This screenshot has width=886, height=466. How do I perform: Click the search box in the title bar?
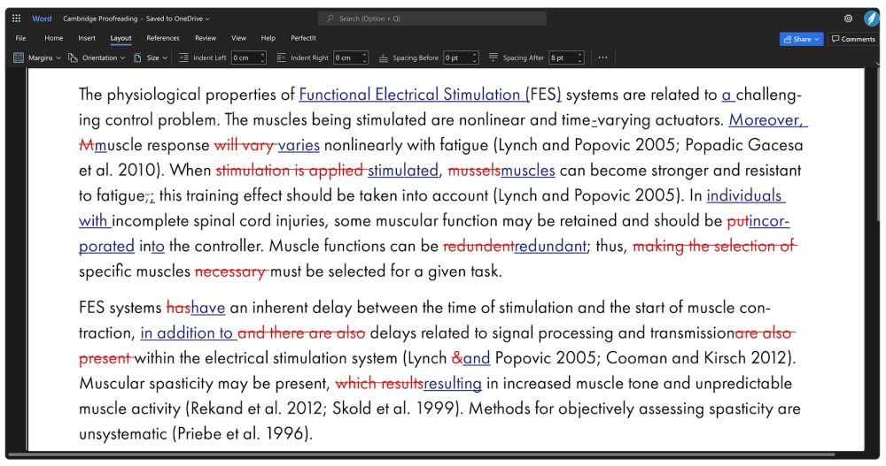pyautogui.click(x=432, y=19)
